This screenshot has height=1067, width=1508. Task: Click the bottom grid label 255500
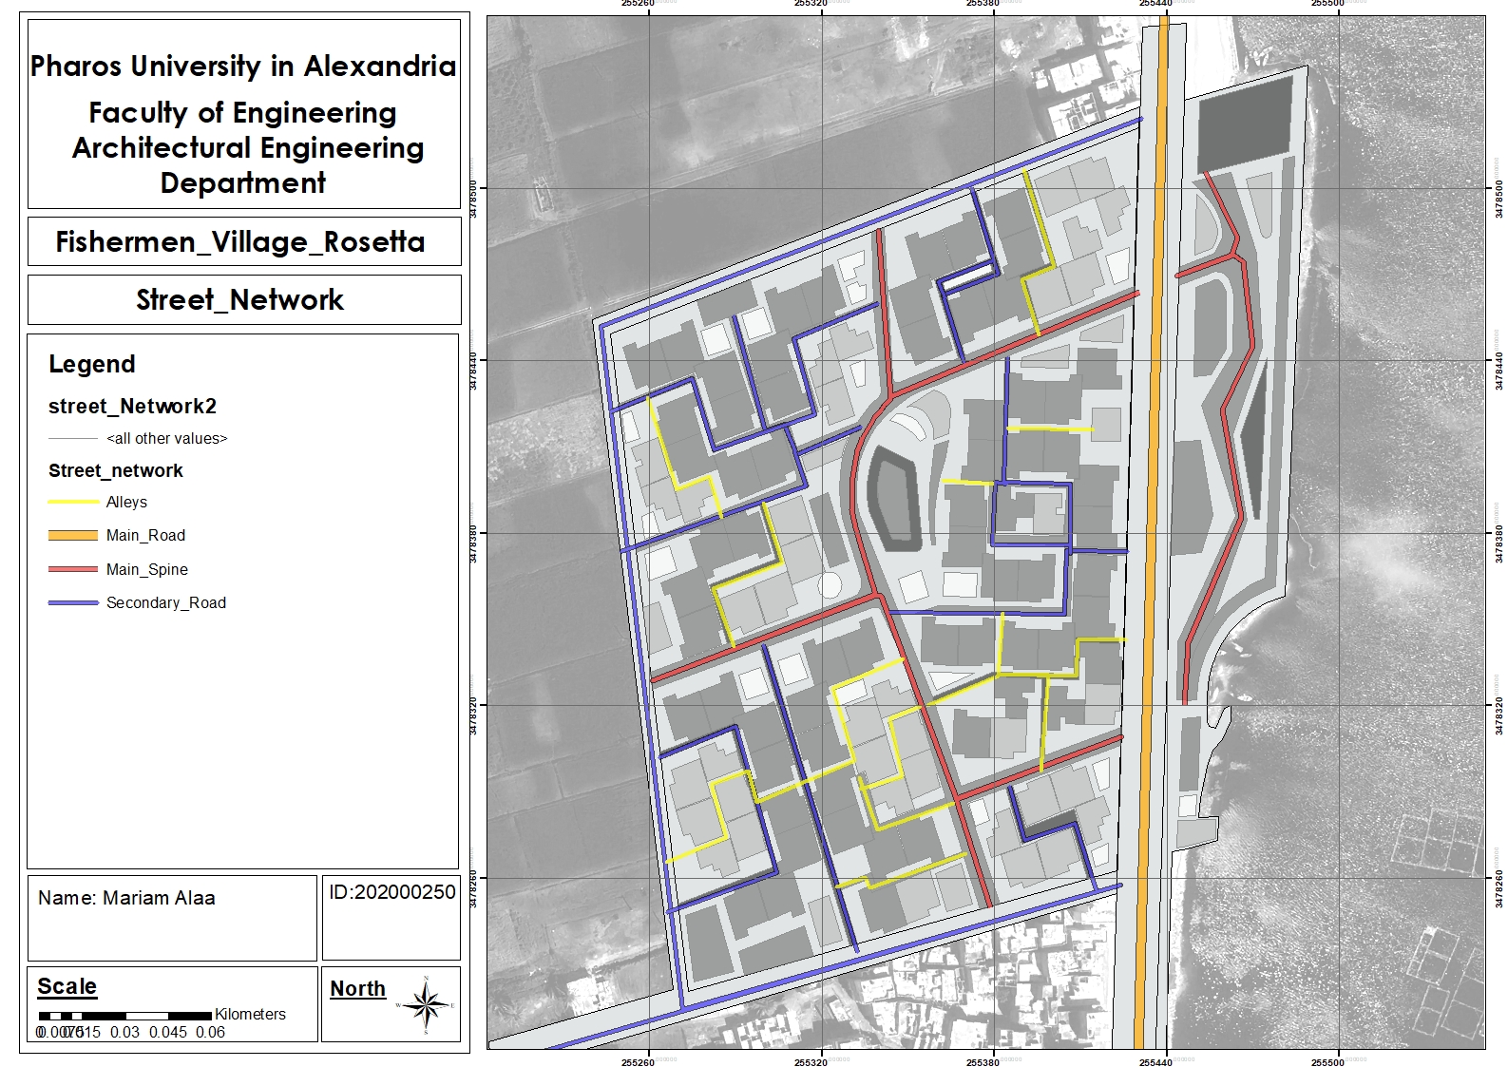1327,1061
